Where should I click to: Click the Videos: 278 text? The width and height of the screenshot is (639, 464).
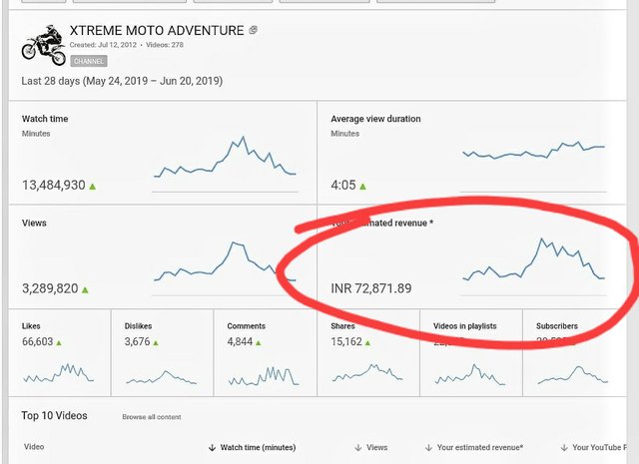165,45
